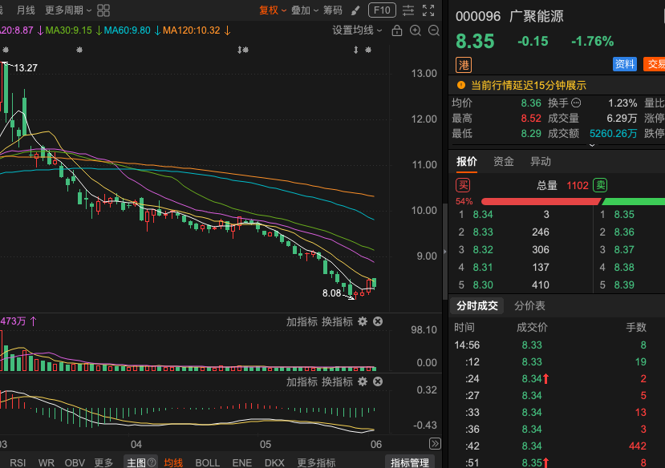Select the 分价表 tab

point(529,306)
